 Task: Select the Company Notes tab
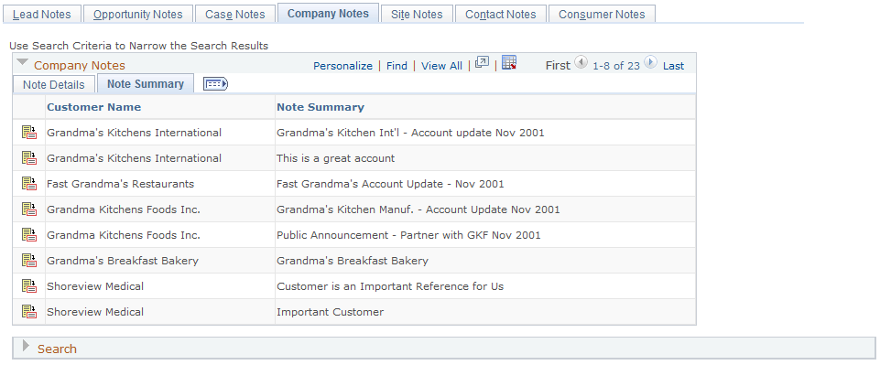pos(329,14)
